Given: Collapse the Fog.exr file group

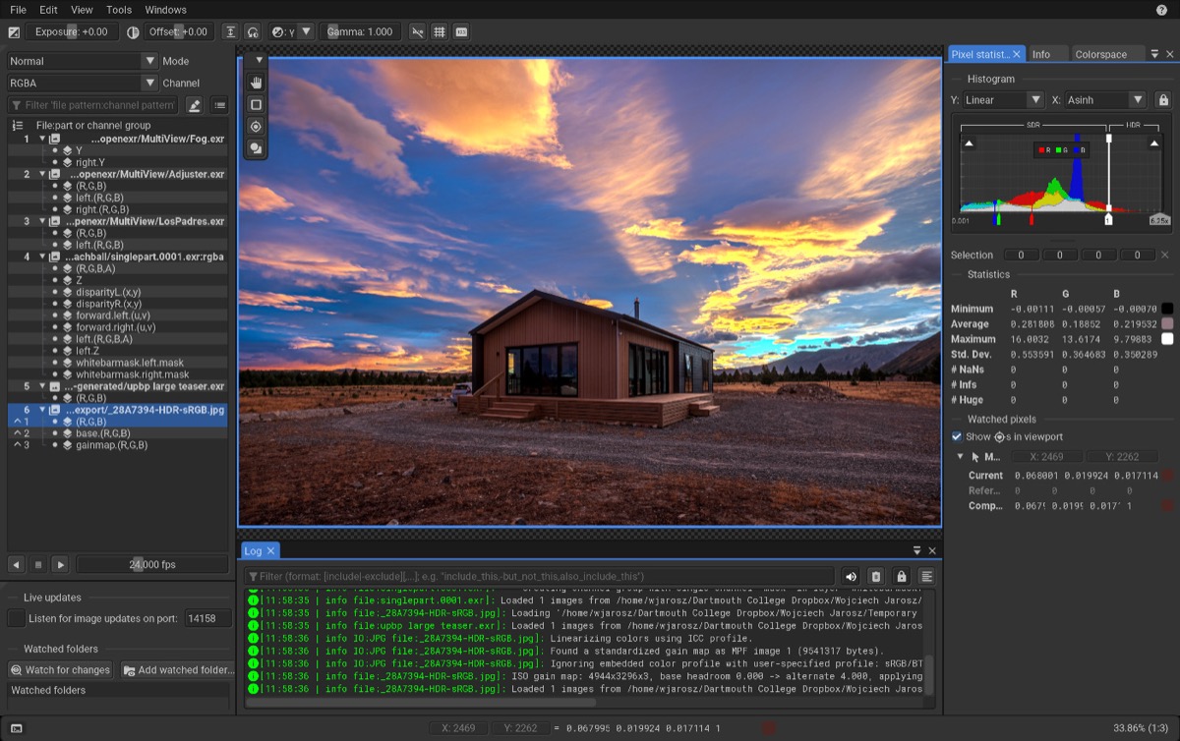Looking at the screenshot, I should tap(42, 139).
